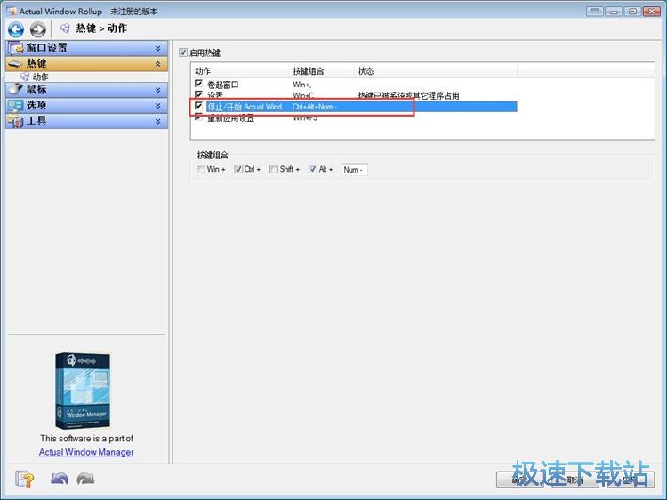Click the 状态 column header
This screenshot has width=667, height=500.
(x=436, y=71)
